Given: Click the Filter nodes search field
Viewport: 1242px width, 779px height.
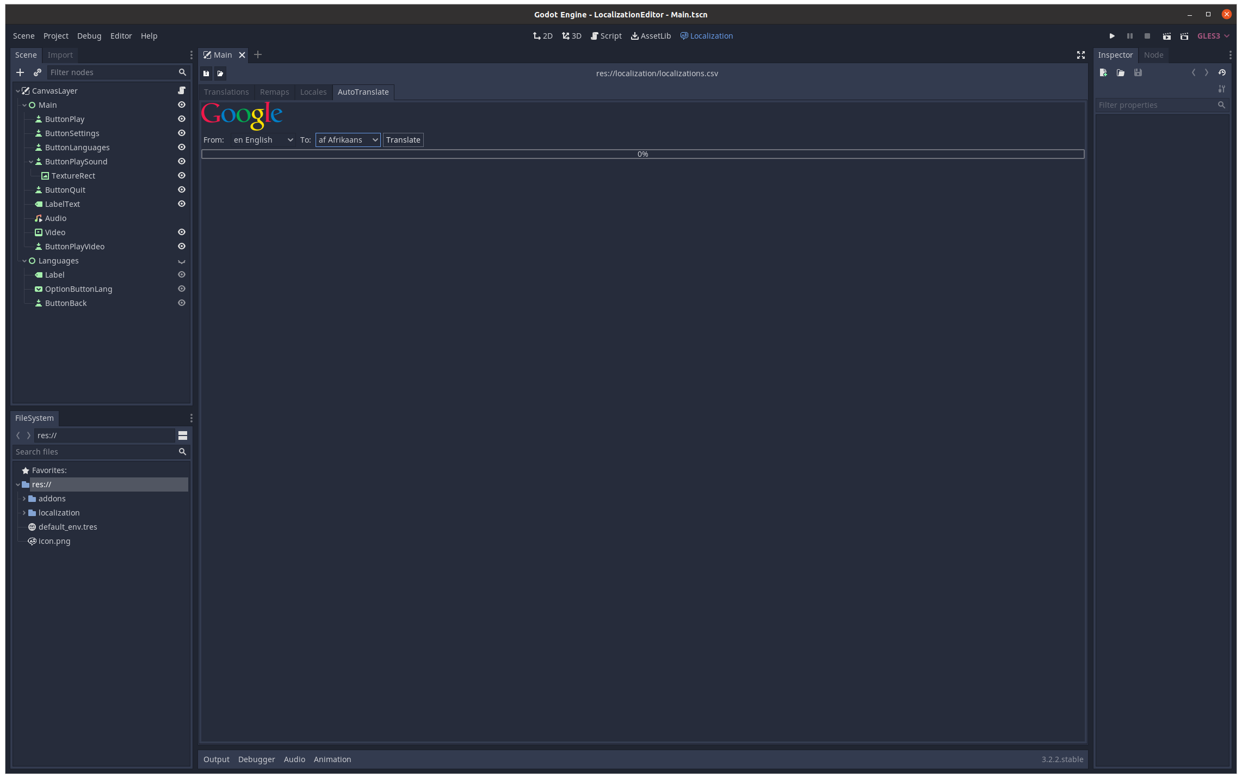Looking at the screenshot, I should point(112,72).
